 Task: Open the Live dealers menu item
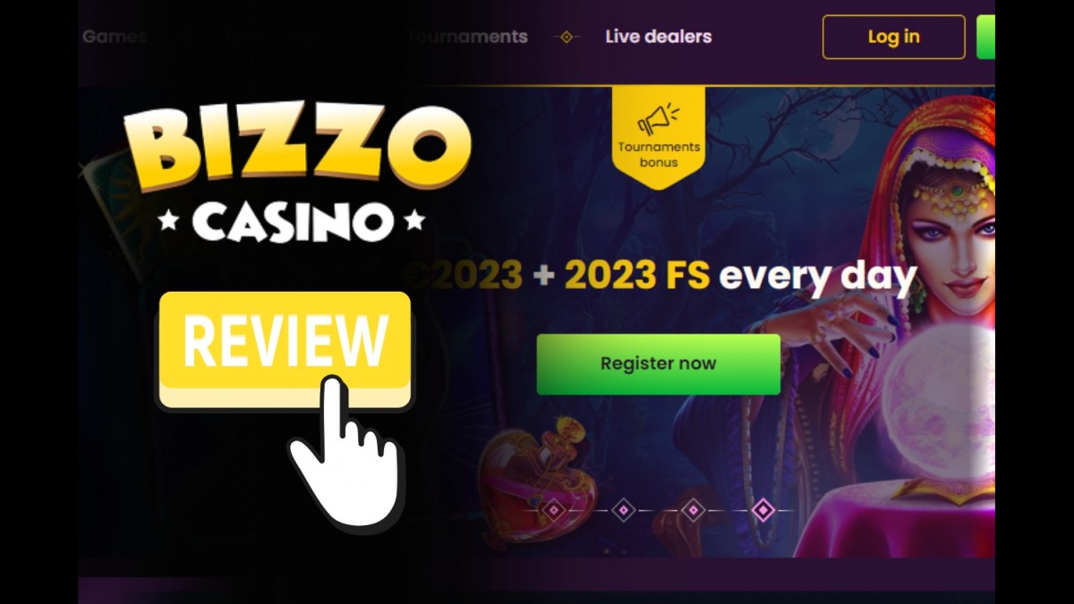pos(659,37)
